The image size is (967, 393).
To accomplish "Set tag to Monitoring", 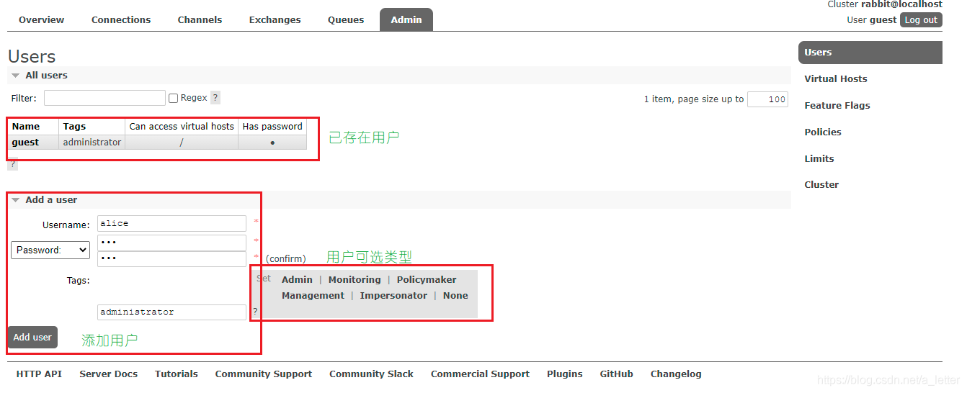I will (354, 279).
